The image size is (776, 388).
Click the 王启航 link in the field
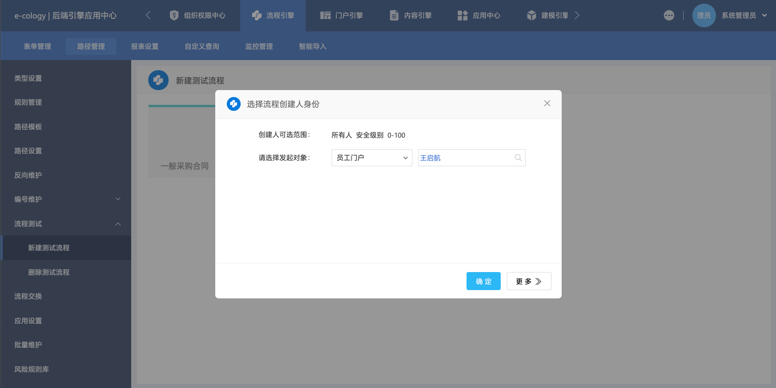[430, 158]
